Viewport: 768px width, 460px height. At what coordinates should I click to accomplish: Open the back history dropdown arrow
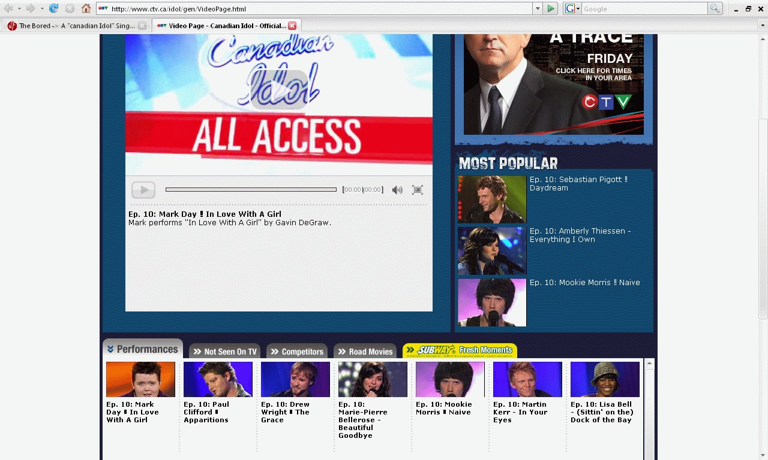(x=19, y=8)
